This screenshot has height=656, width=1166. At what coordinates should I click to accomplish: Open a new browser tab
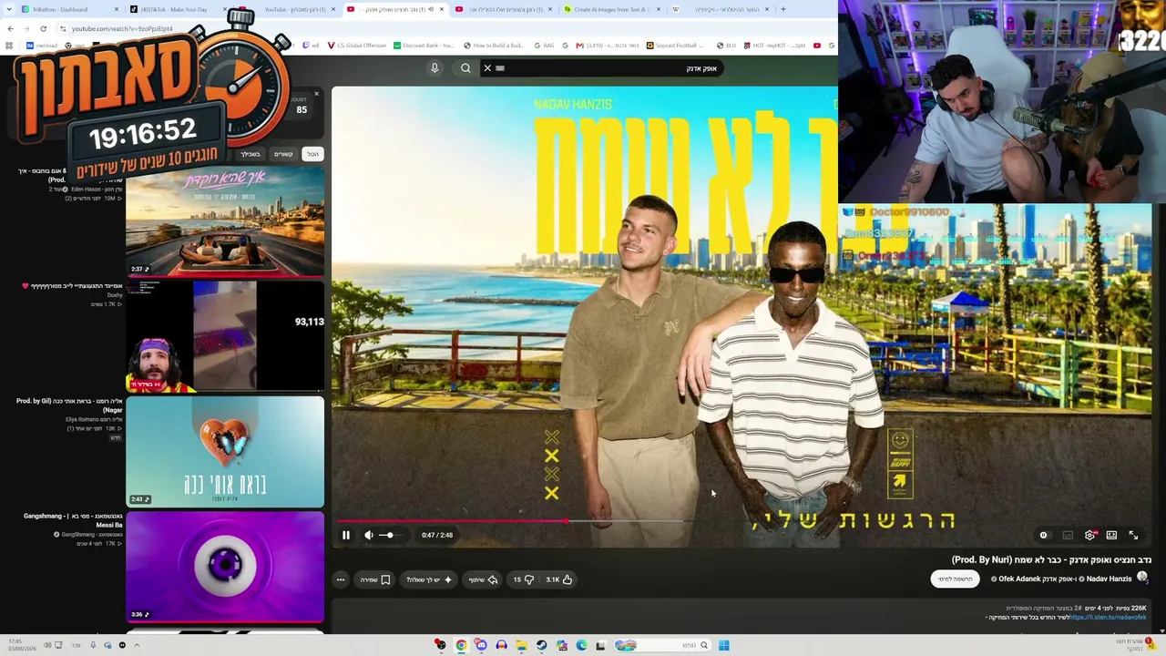pos(782,9)
